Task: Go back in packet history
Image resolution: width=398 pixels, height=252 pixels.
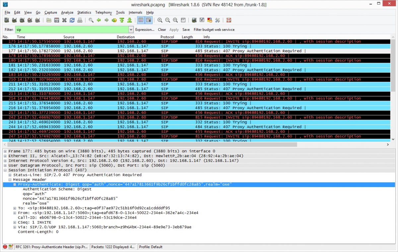Action: pyautogui.click(x=99, y=20)
